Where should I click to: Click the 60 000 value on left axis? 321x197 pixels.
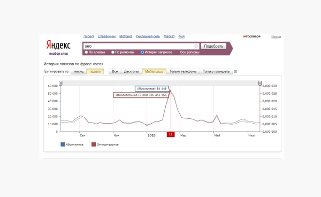click(53, 86)
